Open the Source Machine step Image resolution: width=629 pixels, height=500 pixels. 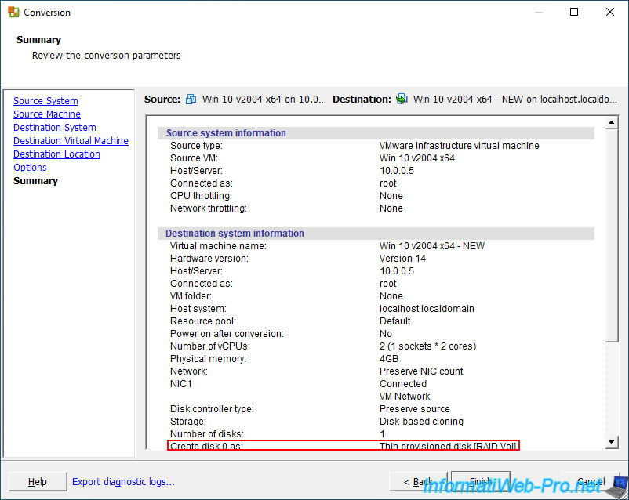(47, 114)
